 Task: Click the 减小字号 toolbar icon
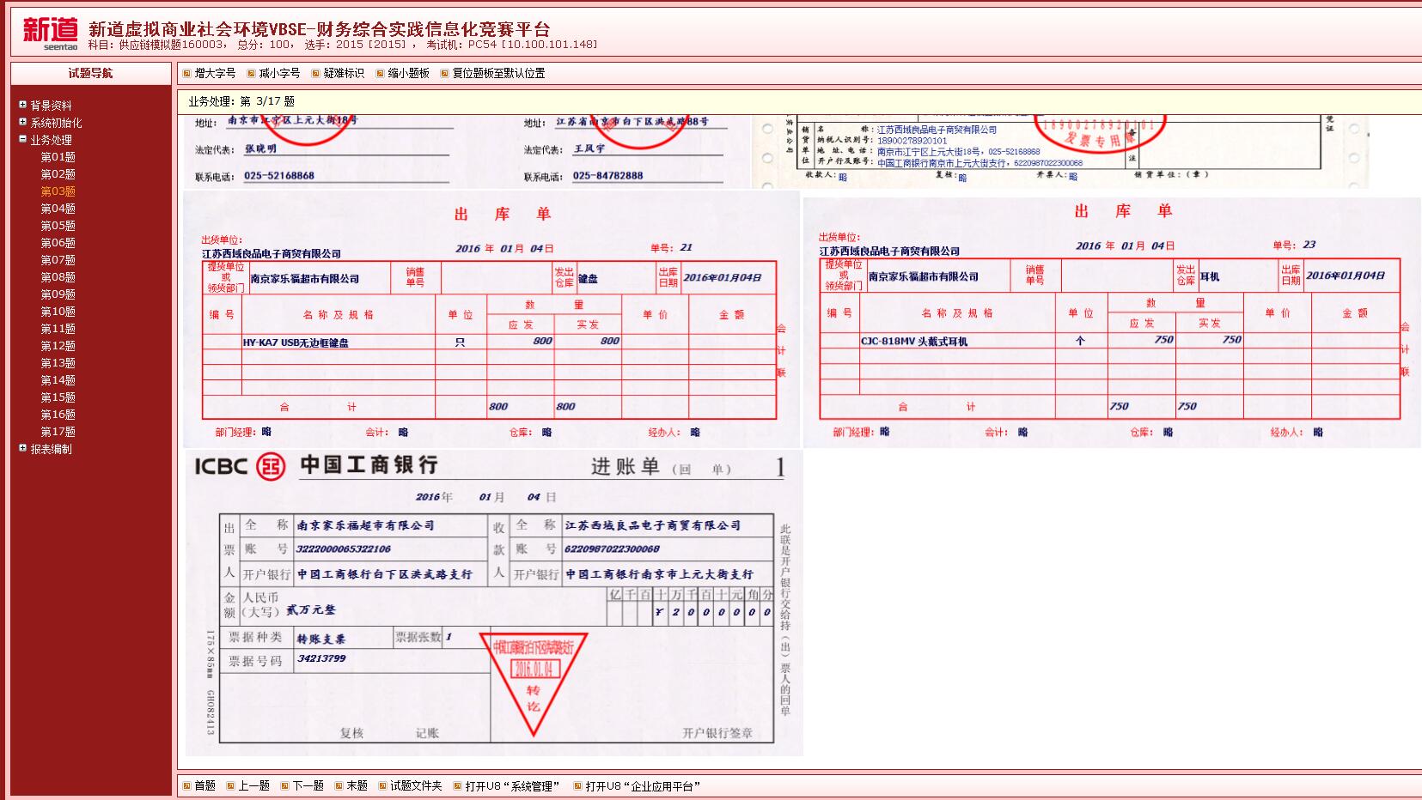tap(251, 74)
